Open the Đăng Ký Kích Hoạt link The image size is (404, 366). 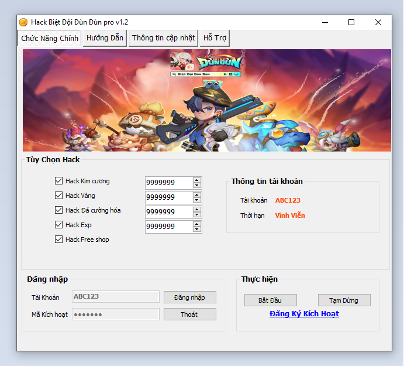(304, 314)
